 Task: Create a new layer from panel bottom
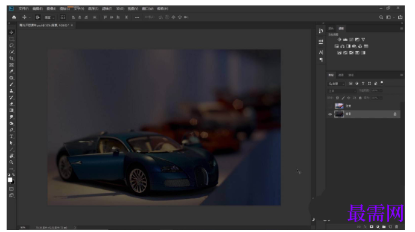(390, 227)
